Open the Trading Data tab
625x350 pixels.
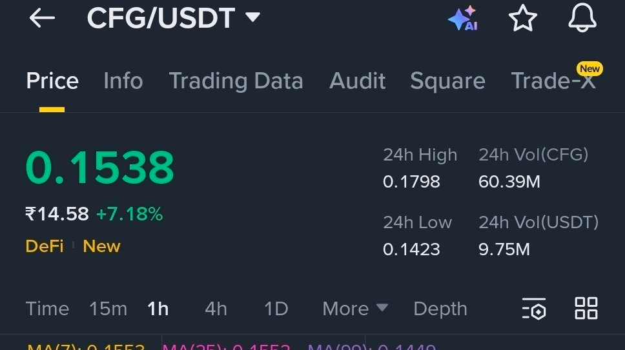pos(236,81)
